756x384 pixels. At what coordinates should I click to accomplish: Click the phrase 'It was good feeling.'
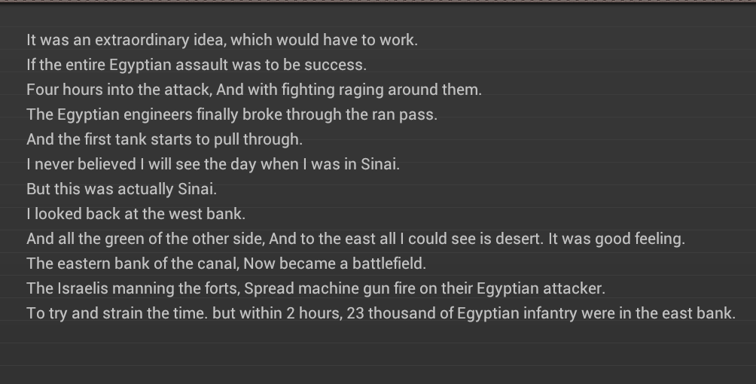[617, 239]
